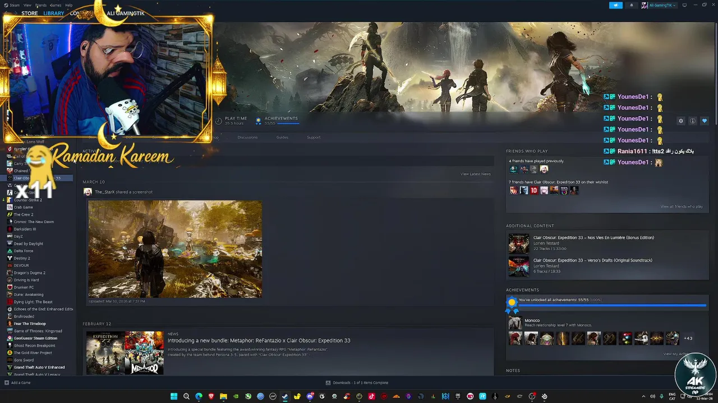This screenshot has height=403, width=718.
Task: Open the Help menu
Action: point(68,5)
